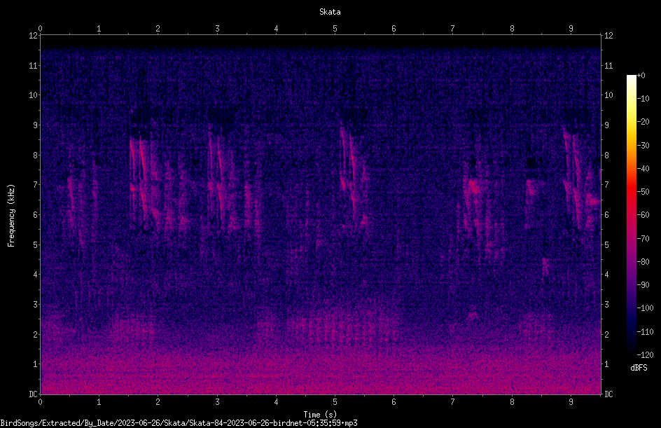
Task: Click the dBFS color scale bar
Action: coord(631,214)
